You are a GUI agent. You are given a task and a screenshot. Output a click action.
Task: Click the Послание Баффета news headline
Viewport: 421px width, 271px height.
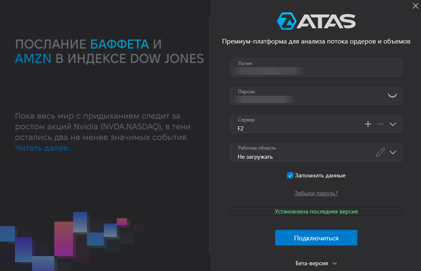(110, 51)
